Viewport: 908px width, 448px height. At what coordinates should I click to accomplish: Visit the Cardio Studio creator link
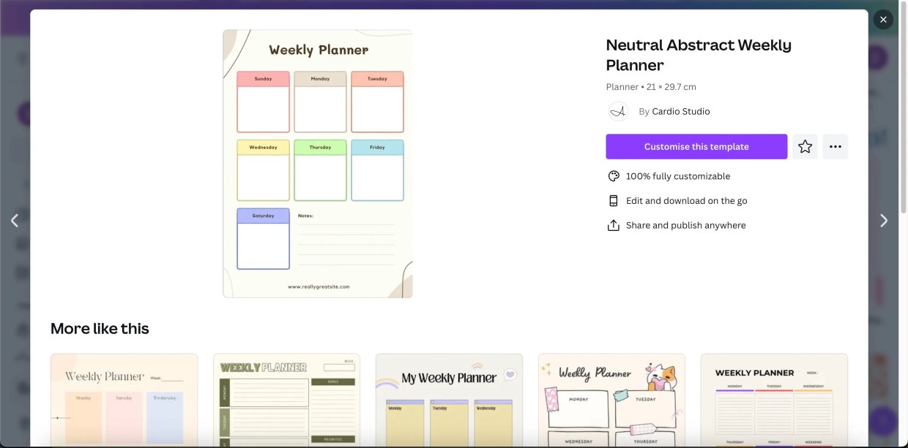coord(681,111)
